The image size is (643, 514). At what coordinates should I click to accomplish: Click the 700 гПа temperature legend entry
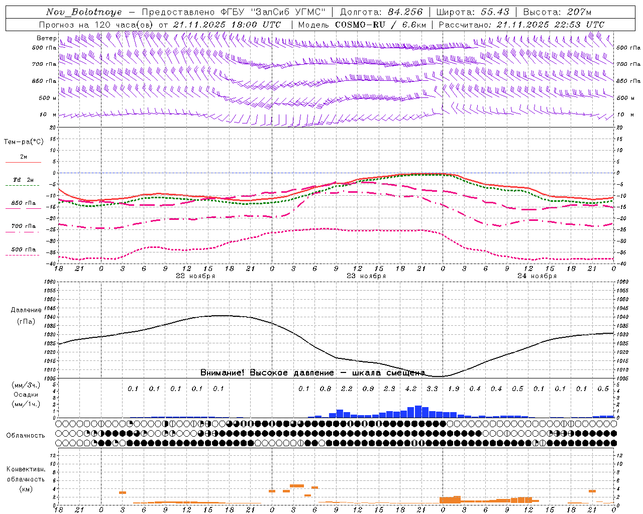coord(24,226)
